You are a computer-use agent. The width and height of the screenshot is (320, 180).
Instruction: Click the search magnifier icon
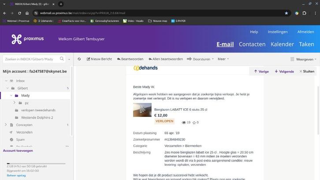[x=62, y=59]
